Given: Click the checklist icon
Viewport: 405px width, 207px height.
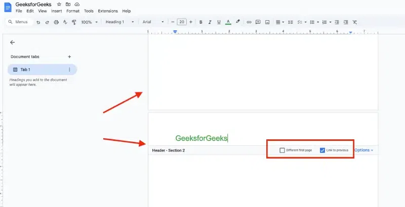Looking at the screenshot, I should [300, 22].
